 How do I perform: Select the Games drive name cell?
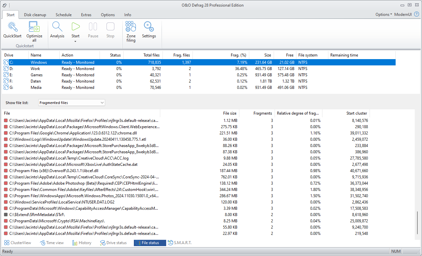click(37, 75)
